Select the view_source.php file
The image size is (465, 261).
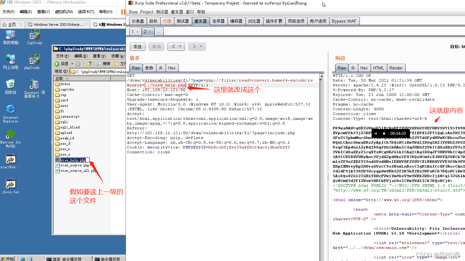[x=72, y=165]
